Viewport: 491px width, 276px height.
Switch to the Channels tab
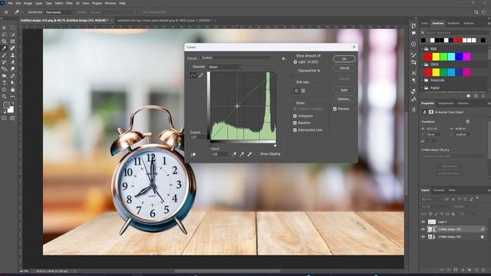point(439,190)
